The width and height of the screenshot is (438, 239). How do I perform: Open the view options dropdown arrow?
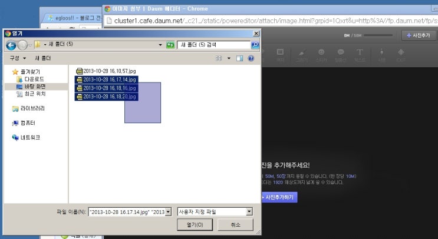pyautogui.click(x=229, y=58)
